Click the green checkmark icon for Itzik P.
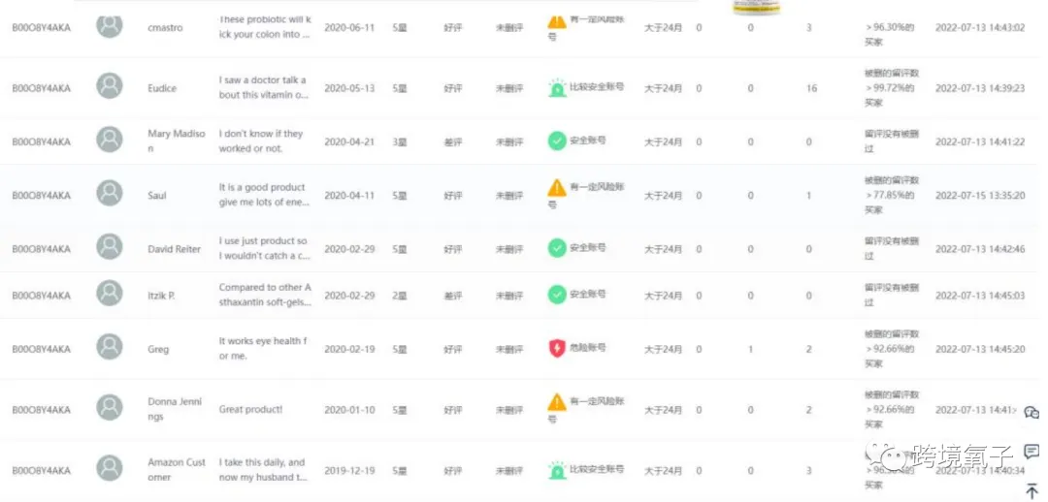The height and width of the screenshot is (502, 1048). click(557, 295)
